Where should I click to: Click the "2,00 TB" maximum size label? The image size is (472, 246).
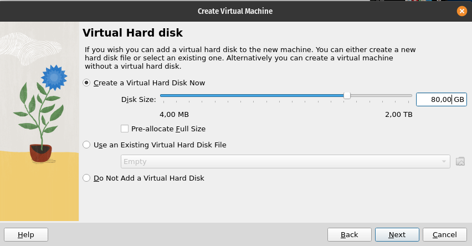click(x=399, y=115)
